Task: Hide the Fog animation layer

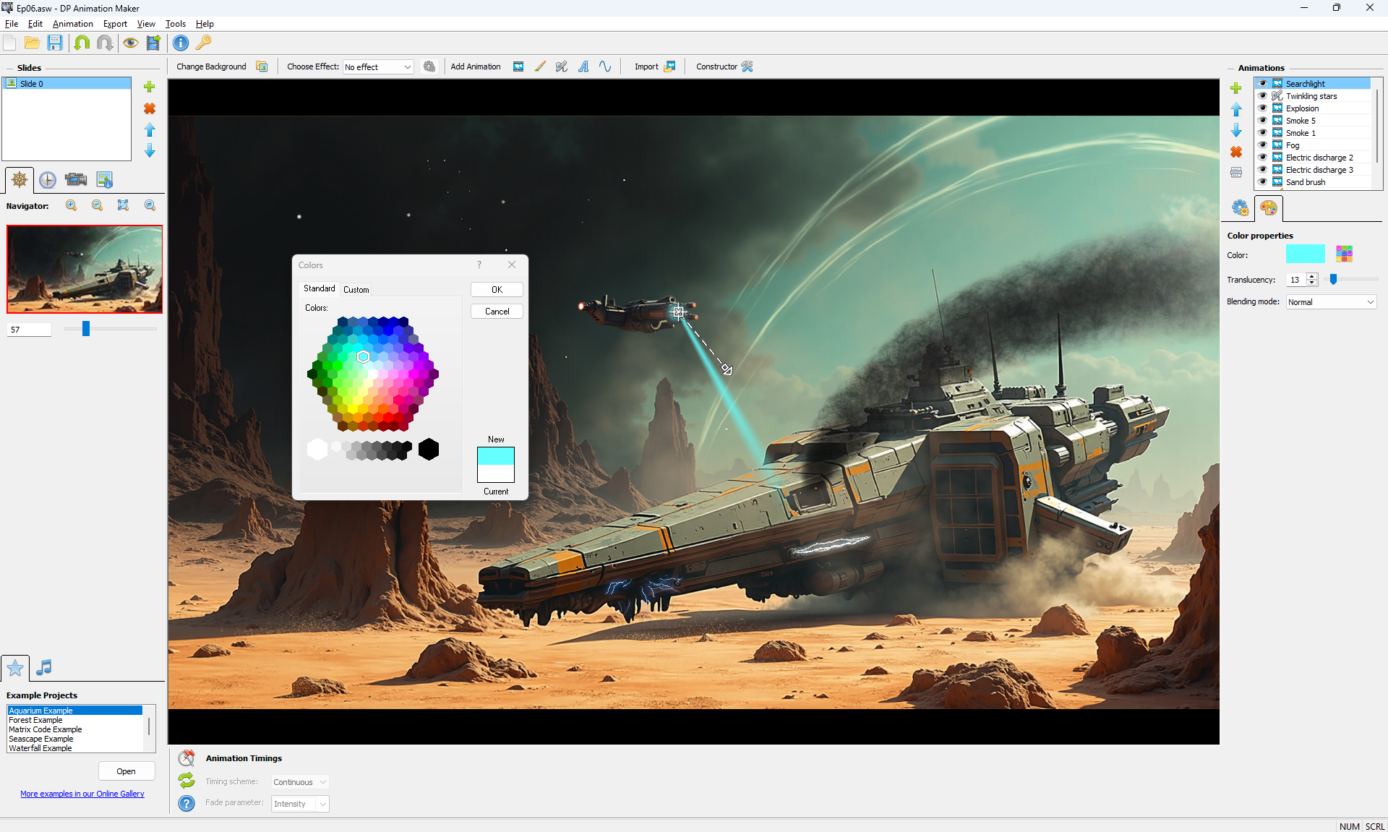Action: click(x=1263, y=145)
